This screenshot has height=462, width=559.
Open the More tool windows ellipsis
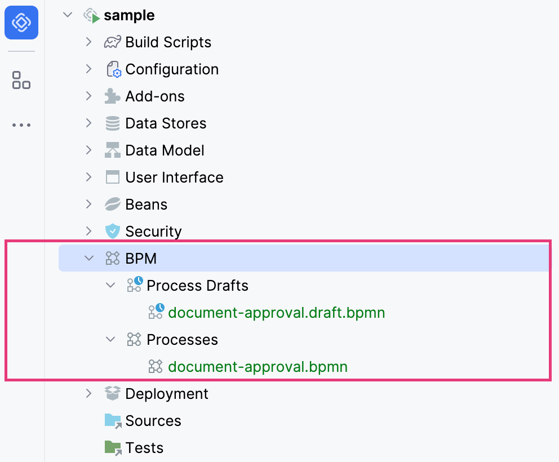click(x=21, y=125)
